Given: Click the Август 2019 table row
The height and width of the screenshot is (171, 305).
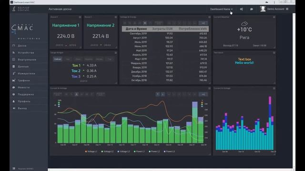Looking at the screenshot, I should click(x=165, y=38).
